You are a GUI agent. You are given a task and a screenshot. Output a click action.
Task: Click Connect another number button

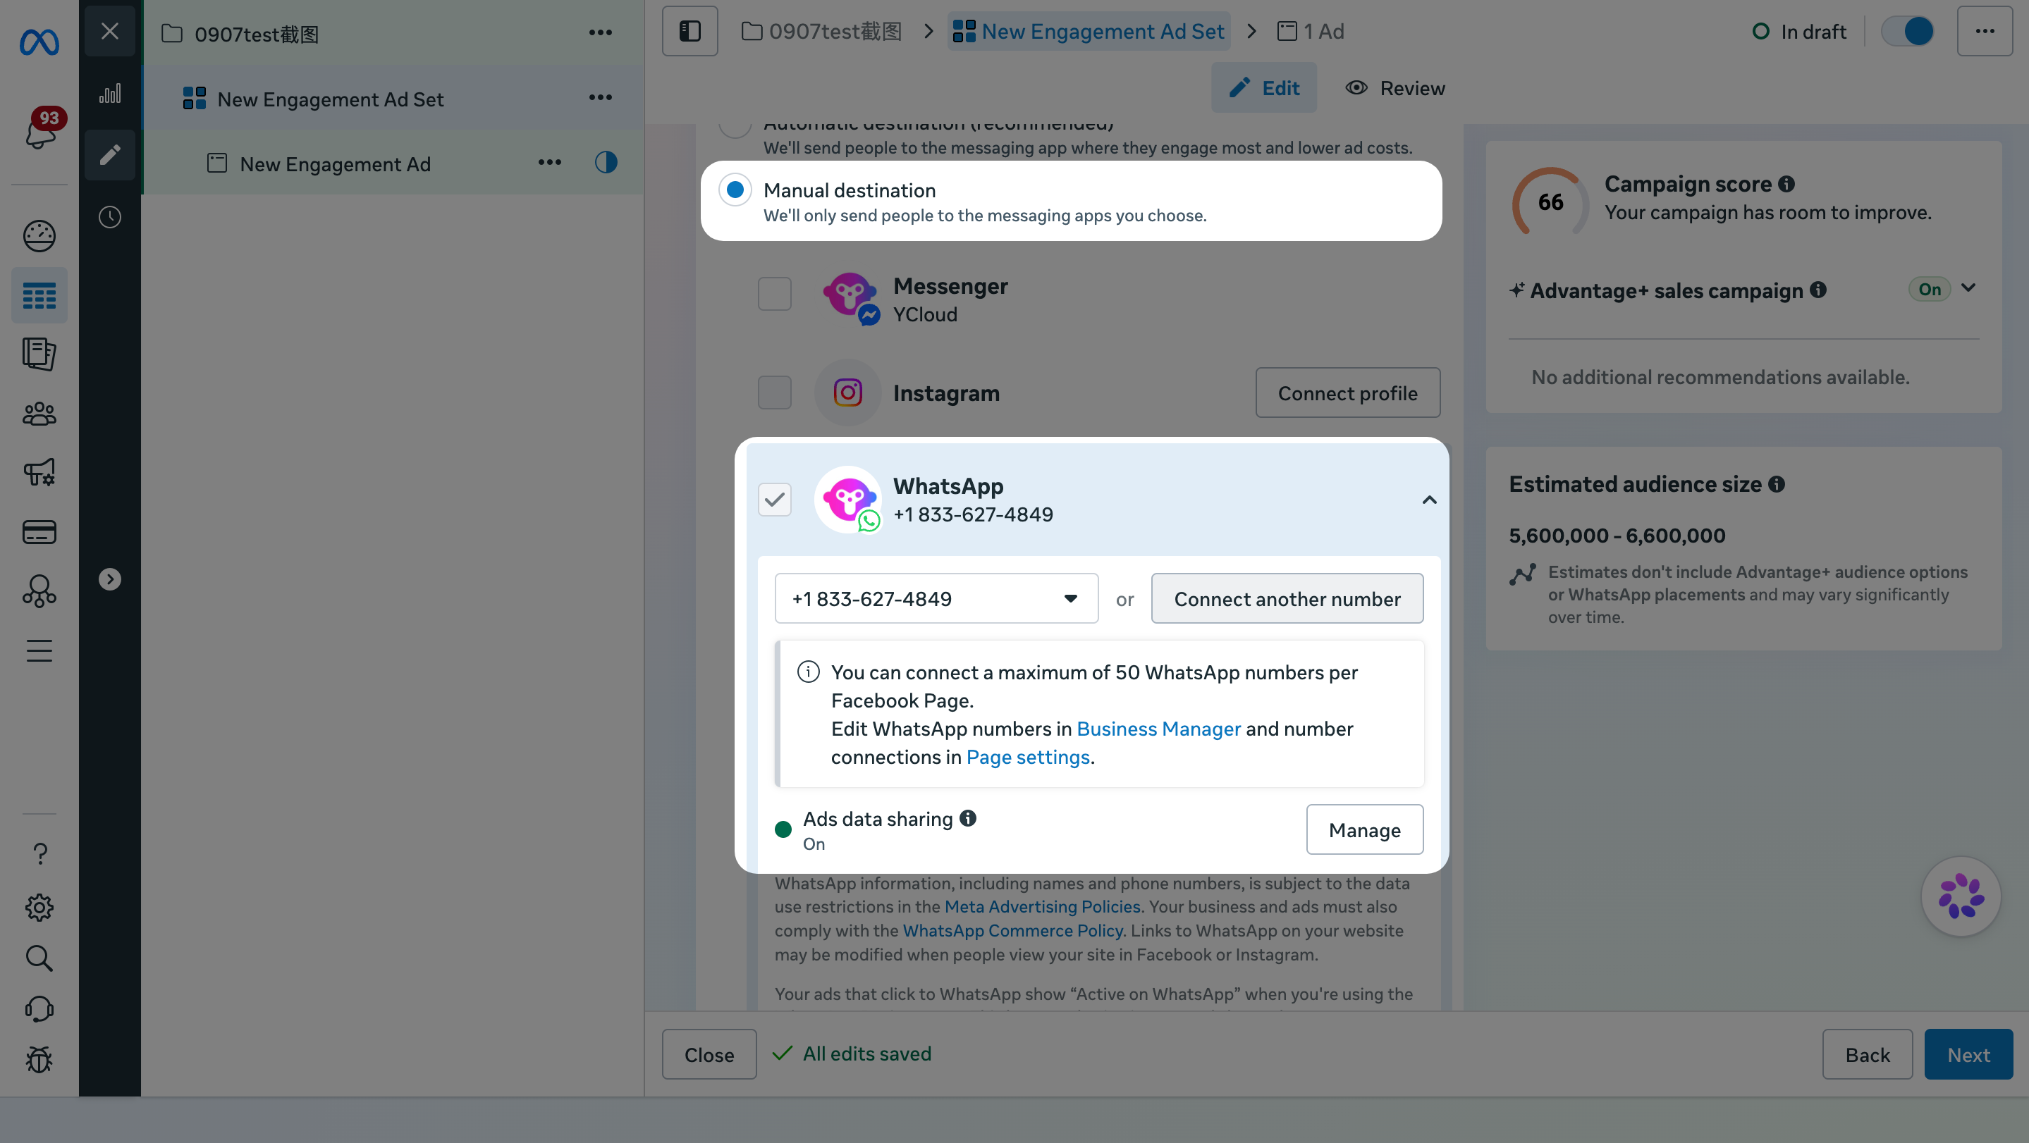[x=1287, y=599]
